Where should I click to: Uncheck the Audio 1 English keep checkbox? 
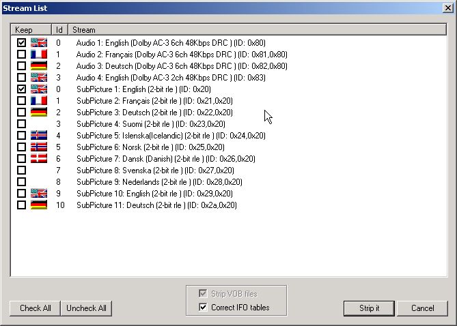[21, 42]
